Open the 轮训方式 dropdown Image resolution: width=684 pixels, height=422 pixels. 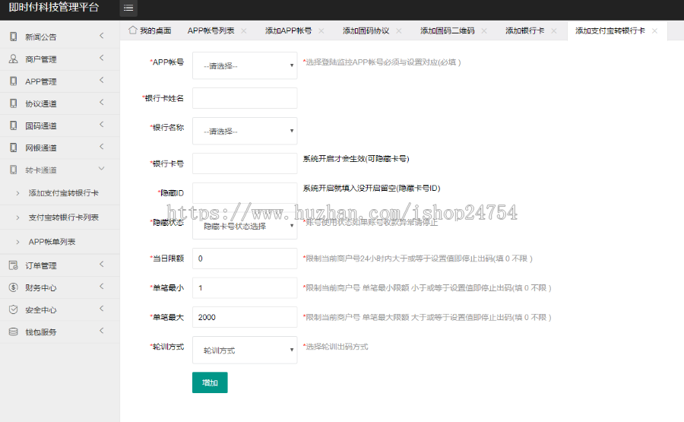point(245,350)
